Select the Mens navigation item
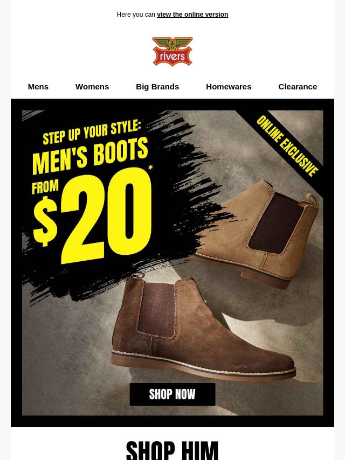This screenshot has width=345, height=460. click(x=38, y=87)
